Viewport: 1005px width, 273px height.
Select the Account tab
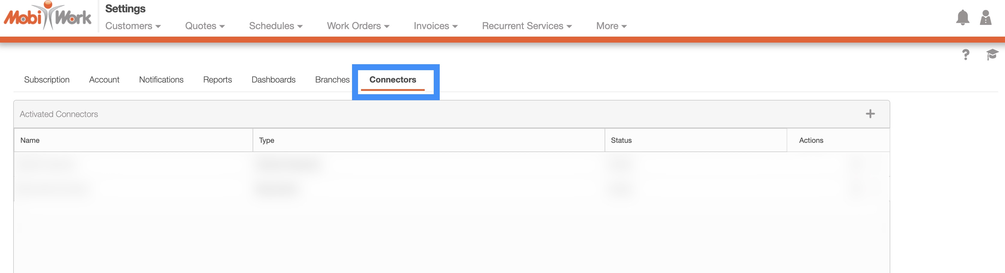pos(104,79)
